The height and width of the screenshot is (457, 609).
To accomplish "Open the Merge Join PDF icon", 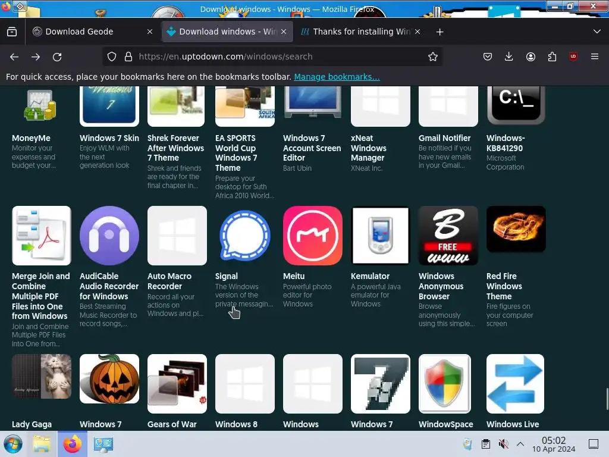I will 42,236.
